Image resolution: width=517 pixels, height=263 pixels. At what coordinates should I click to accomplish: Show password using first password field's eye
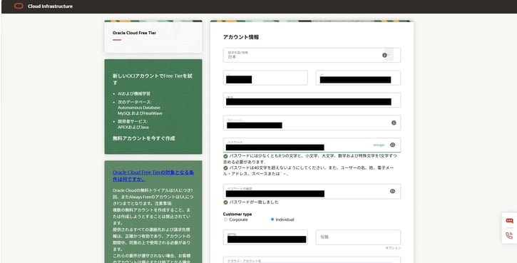(392, 145)
